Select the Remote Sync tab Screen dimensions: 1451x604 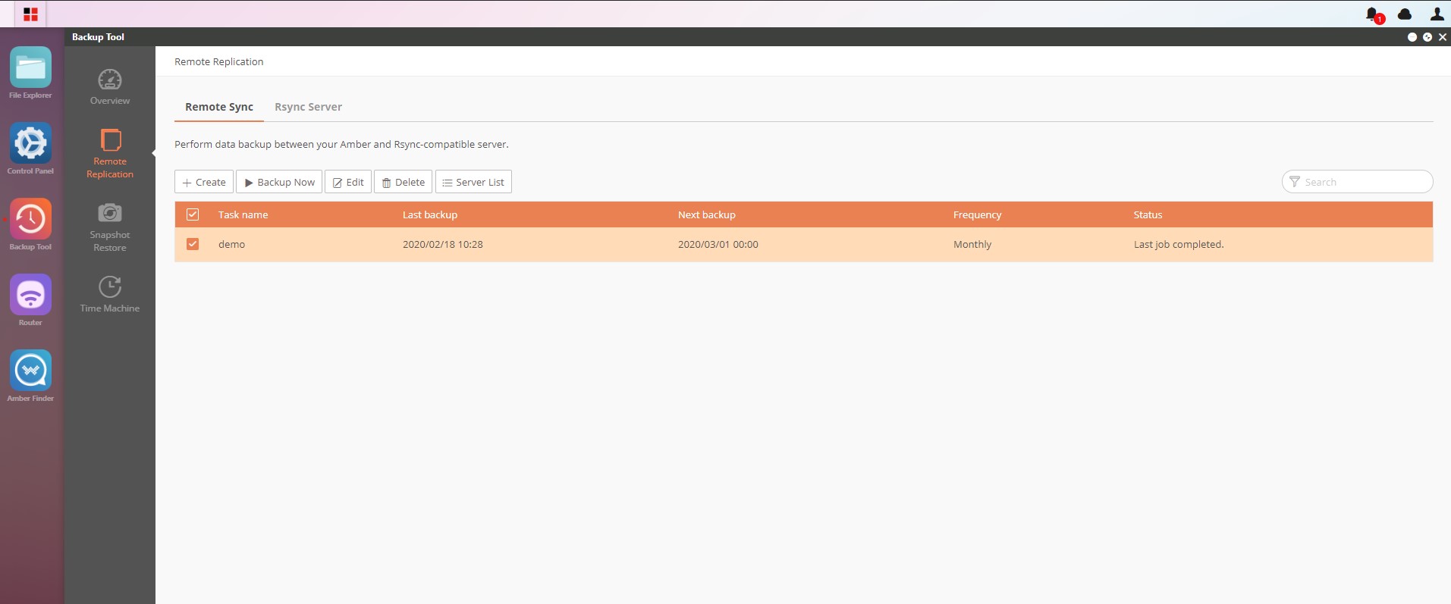coord(219,107)
